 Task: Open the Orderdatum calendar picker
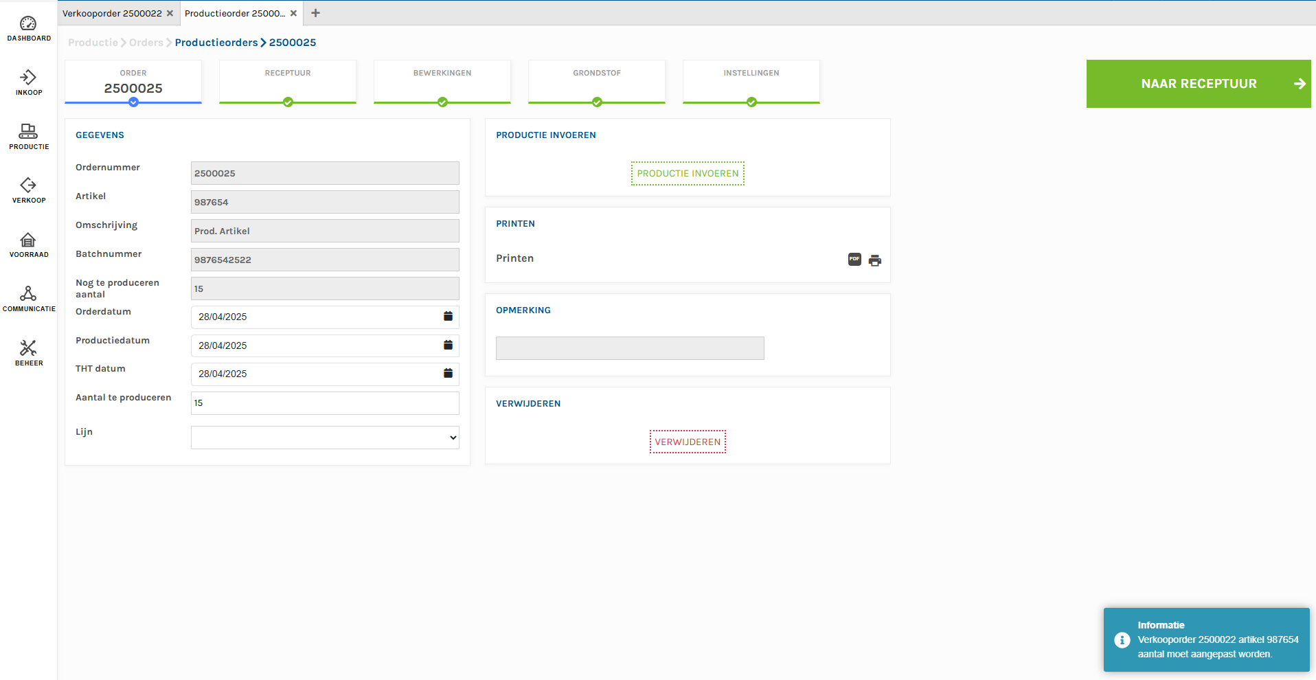click(448, 317)
